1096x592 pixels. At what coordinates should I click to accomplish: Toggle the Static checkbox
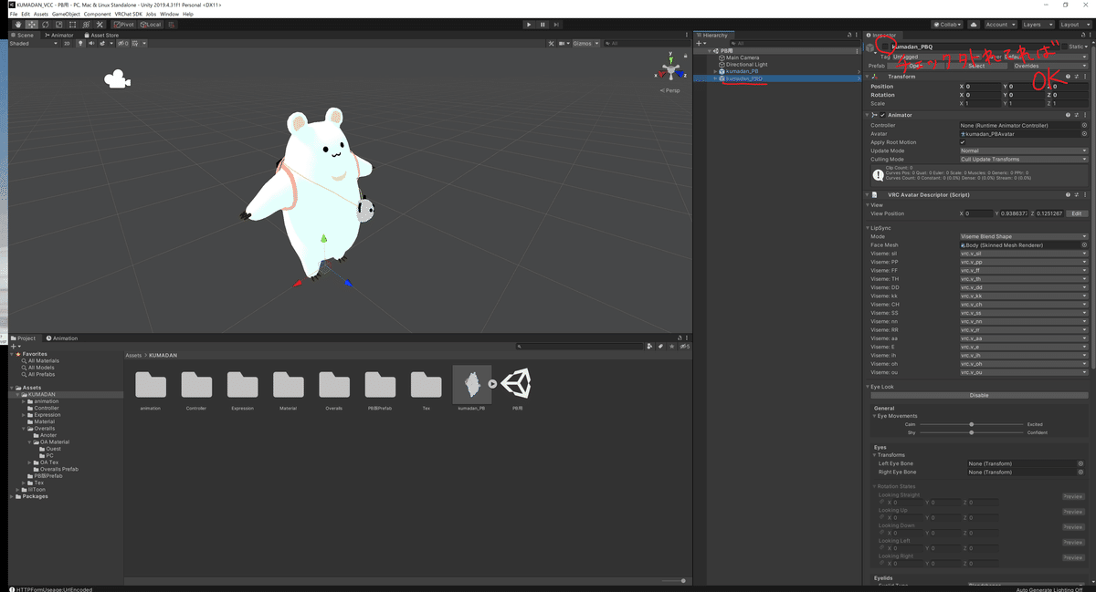(1065, 47)
